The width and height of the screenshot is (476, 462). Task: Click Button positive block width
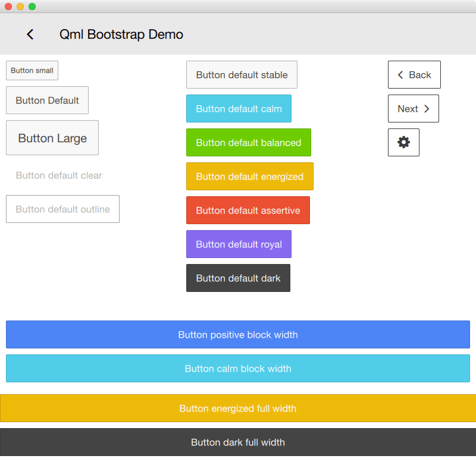[238, 334]
